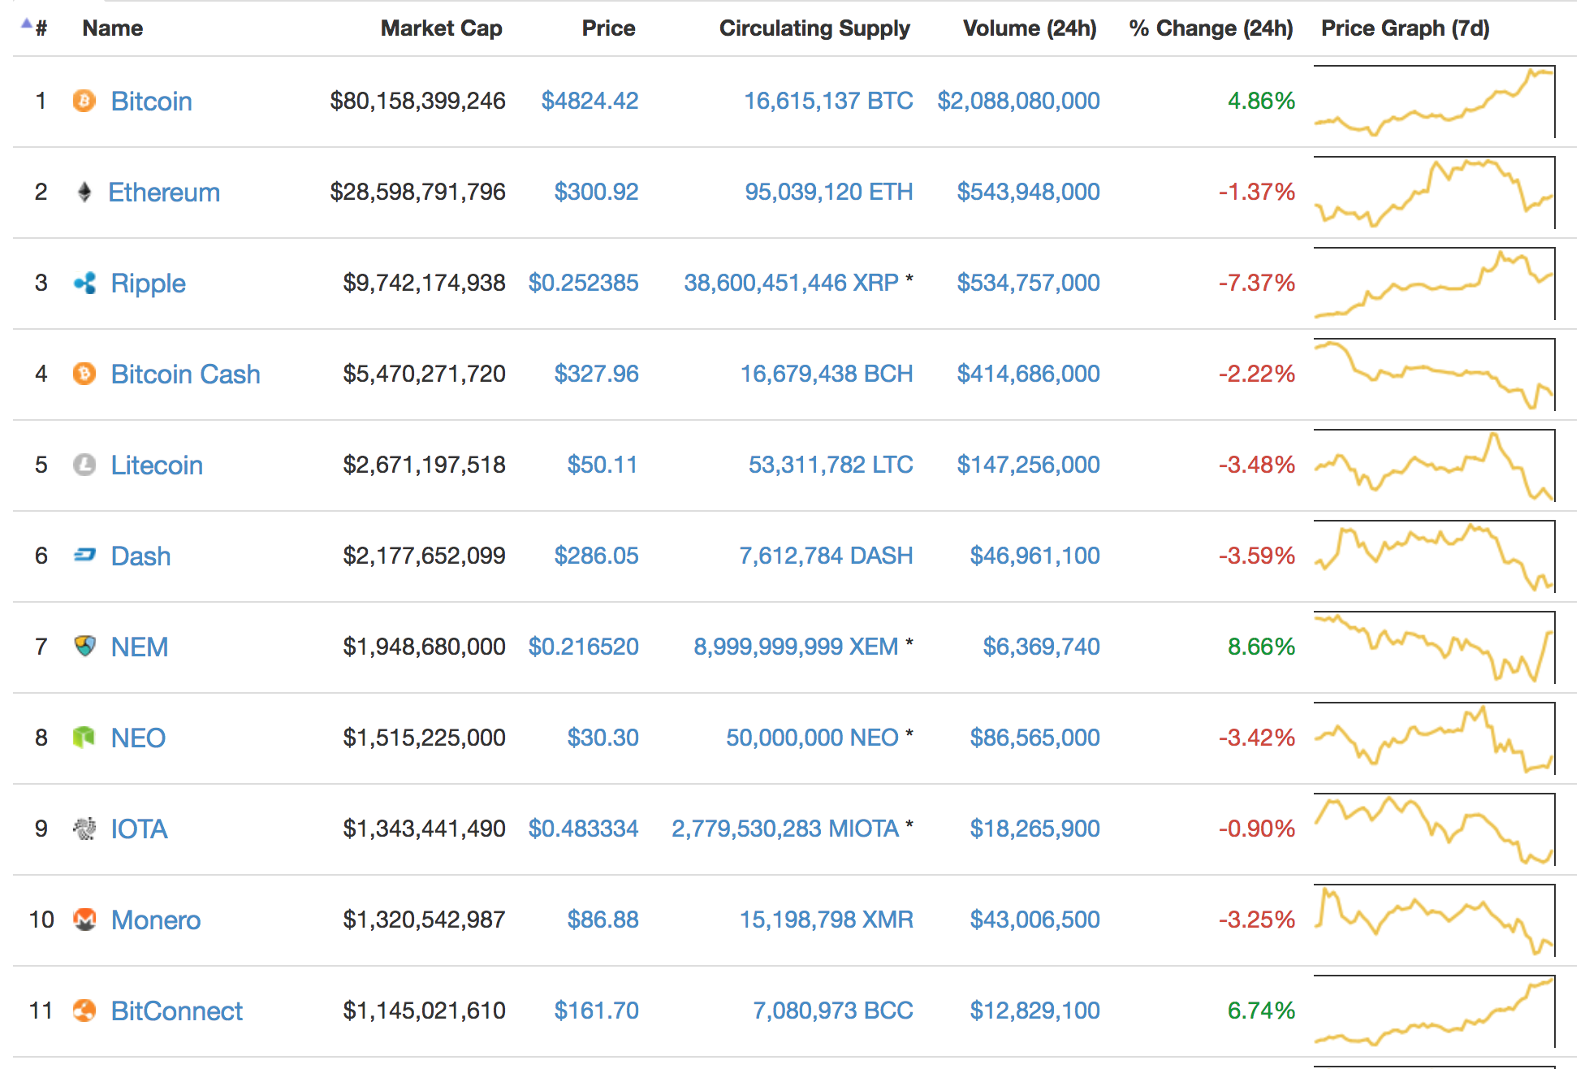Click the NEO green logo icon
Viewport: 1585px width, 1069px height.
84,738
